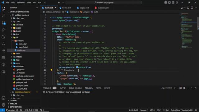
Task: Open the Explorer view in activity bar
Action: click(3, 8)
